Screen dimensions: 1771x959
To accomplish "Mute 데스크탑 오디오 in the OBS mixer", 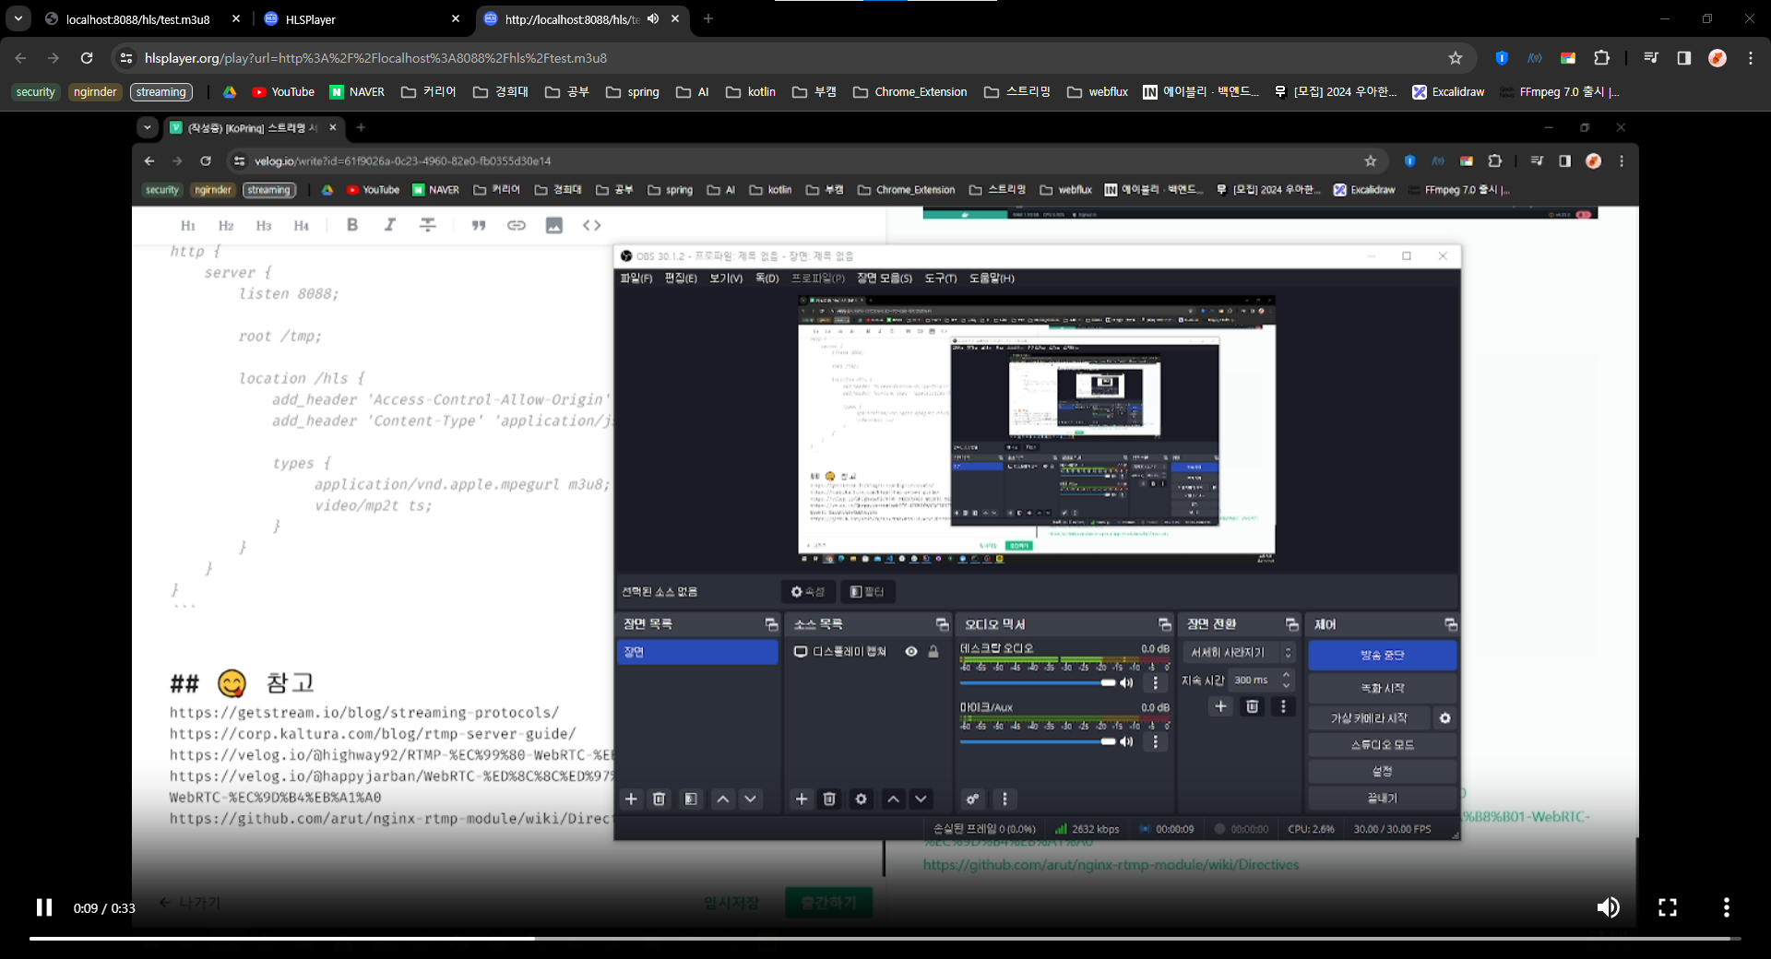I will [1126, 683].
